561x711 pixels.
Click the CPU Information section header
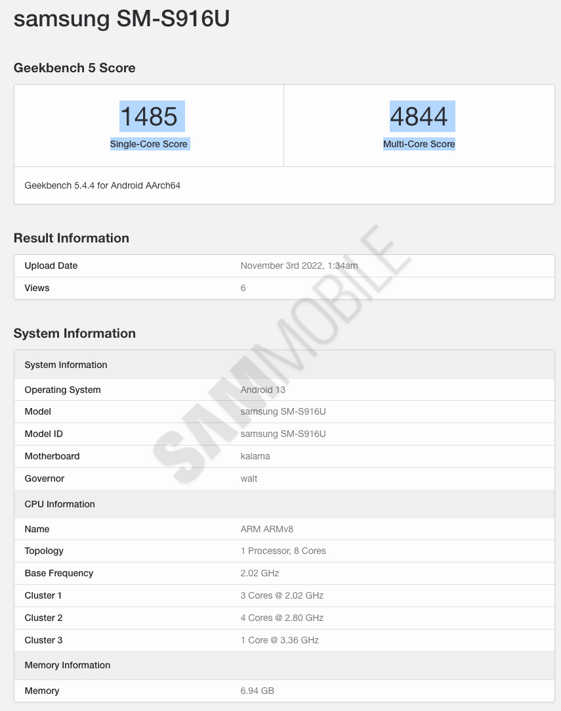pos(60,504)
